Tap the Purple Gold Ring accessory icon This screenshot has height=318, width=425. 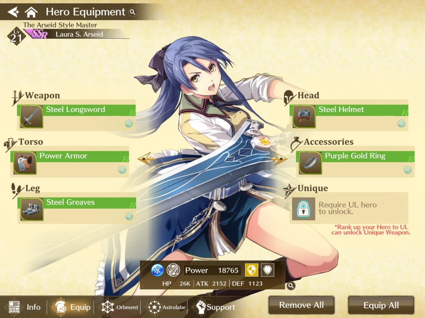click(x=310, y=163)
